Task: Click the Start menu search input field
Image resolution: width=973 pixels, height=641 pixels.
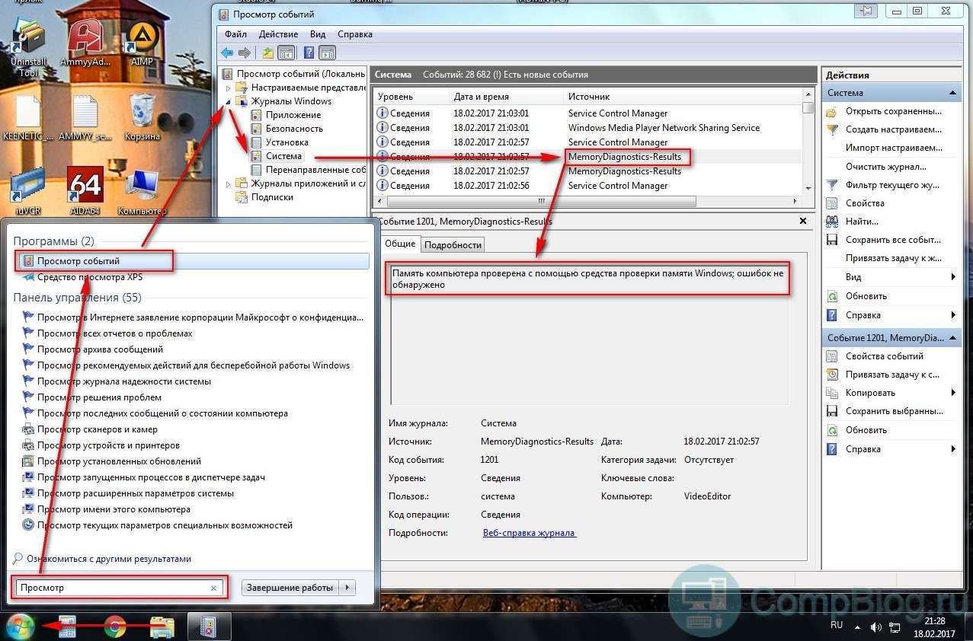Action: coord(113,588)
